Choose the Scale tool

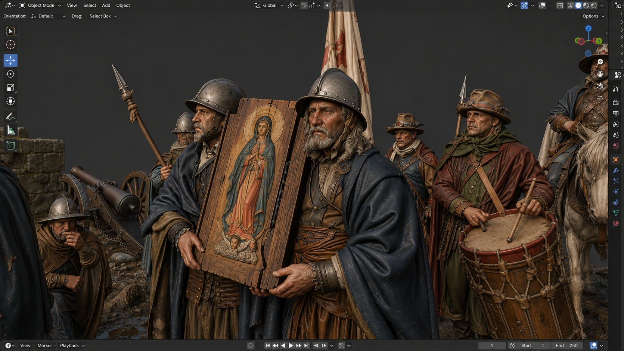[10, 88]
